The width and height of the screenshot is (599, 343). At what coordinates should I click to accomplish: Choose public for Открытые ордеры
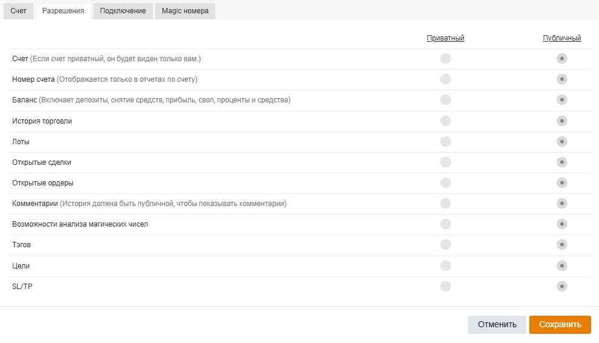click(x=562, y=183)
